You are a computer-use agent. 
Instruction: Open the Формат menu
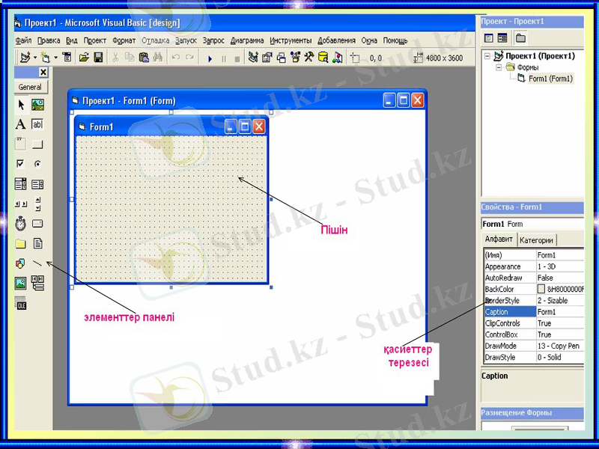(123, 40)
